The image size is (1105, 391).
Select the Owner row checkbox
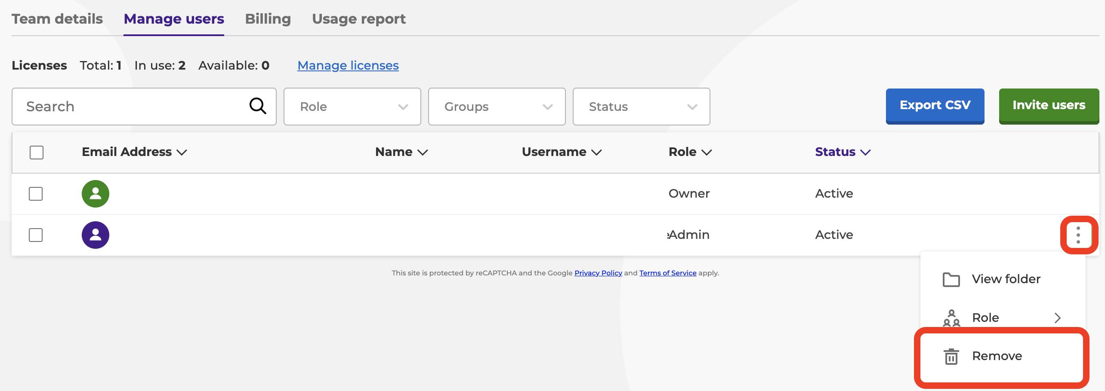click(36, 194)
